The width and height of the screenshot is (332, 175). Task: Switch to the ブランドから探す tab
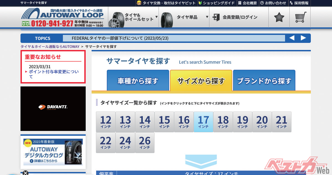[264, 81]
